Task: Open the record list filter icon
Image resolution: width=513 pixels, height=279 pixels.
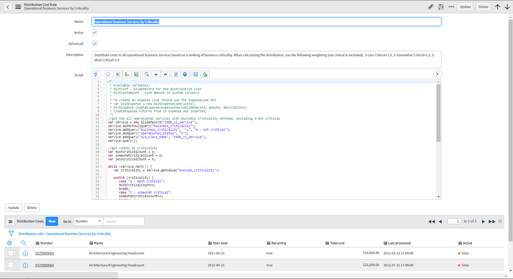Action: pyautogui.click(x=11, y=233)
